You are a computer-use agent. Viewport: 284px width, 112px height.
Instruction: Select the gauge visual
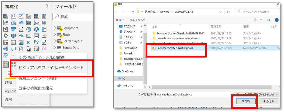(x=21, y=35)
